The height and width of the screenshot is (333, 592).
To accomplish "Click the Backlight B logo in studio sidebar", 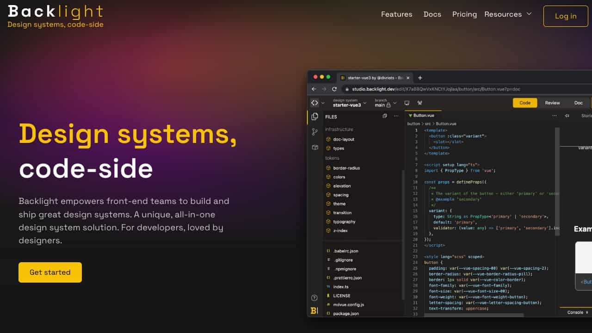I will [314, 311].
